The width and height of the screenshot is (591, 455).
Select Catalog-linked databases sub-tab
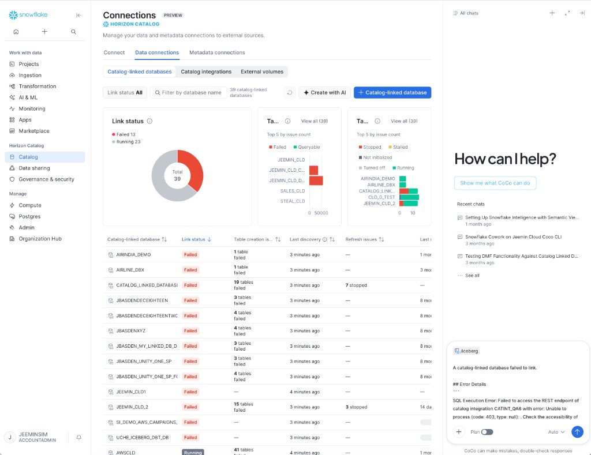pos(140,72)
